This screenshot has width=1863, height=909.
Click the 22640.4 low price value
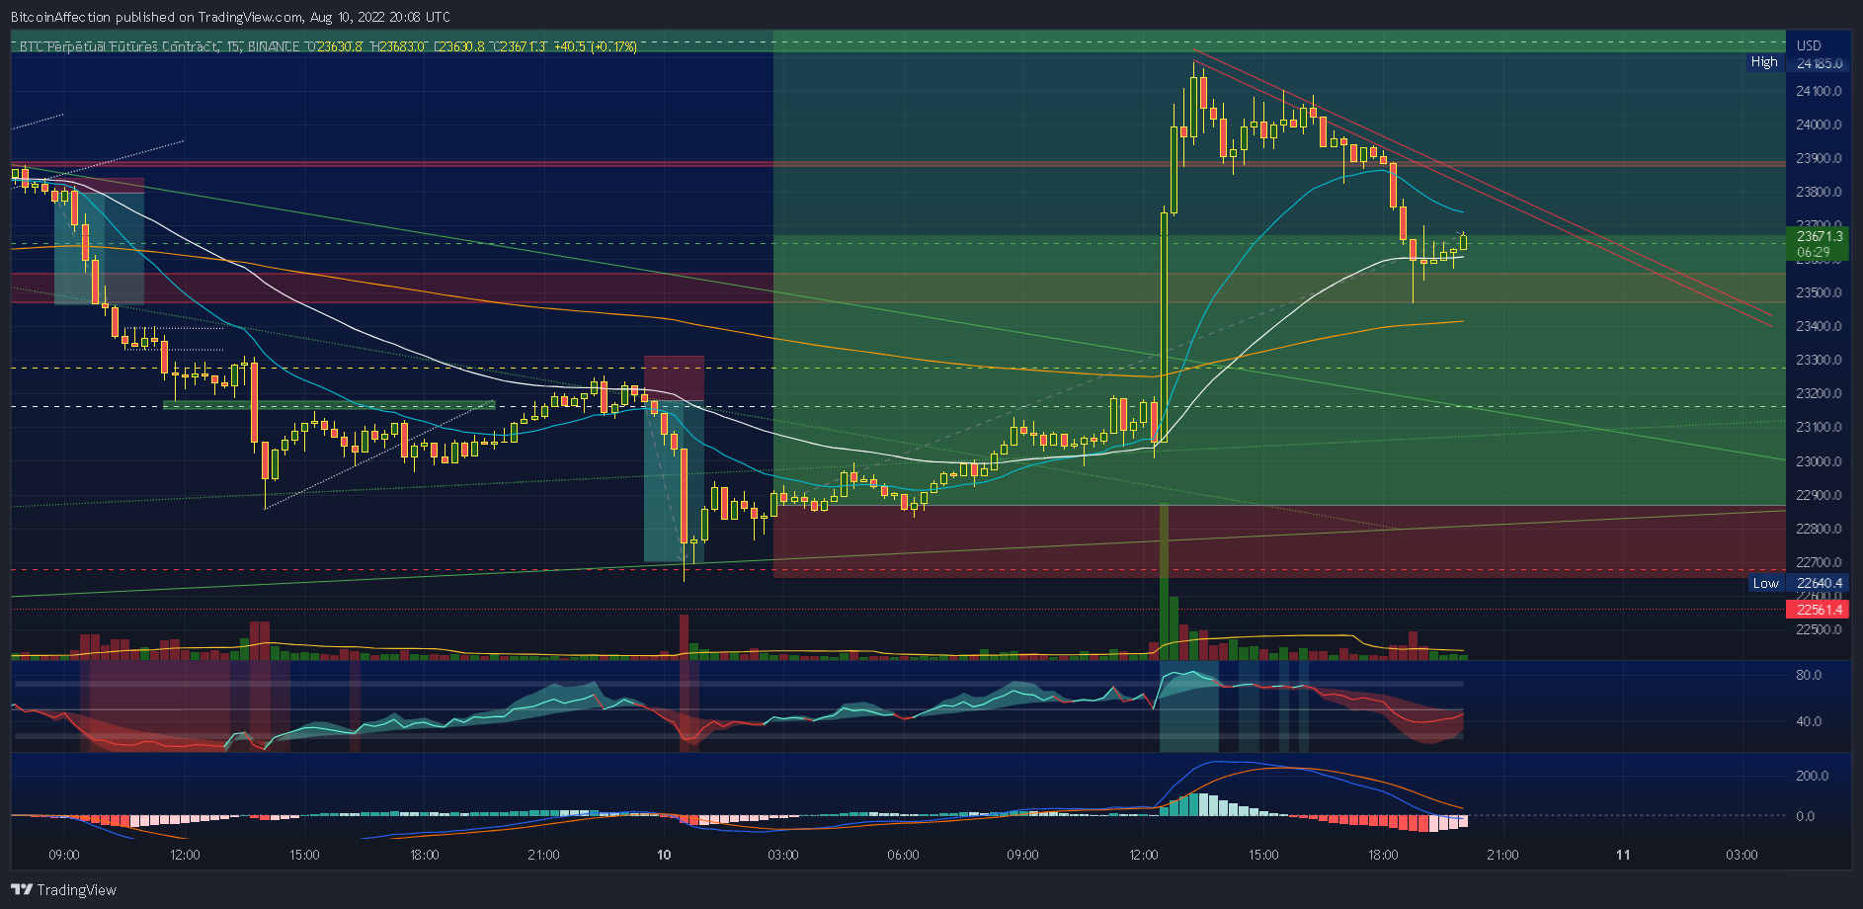point(1820,583)
